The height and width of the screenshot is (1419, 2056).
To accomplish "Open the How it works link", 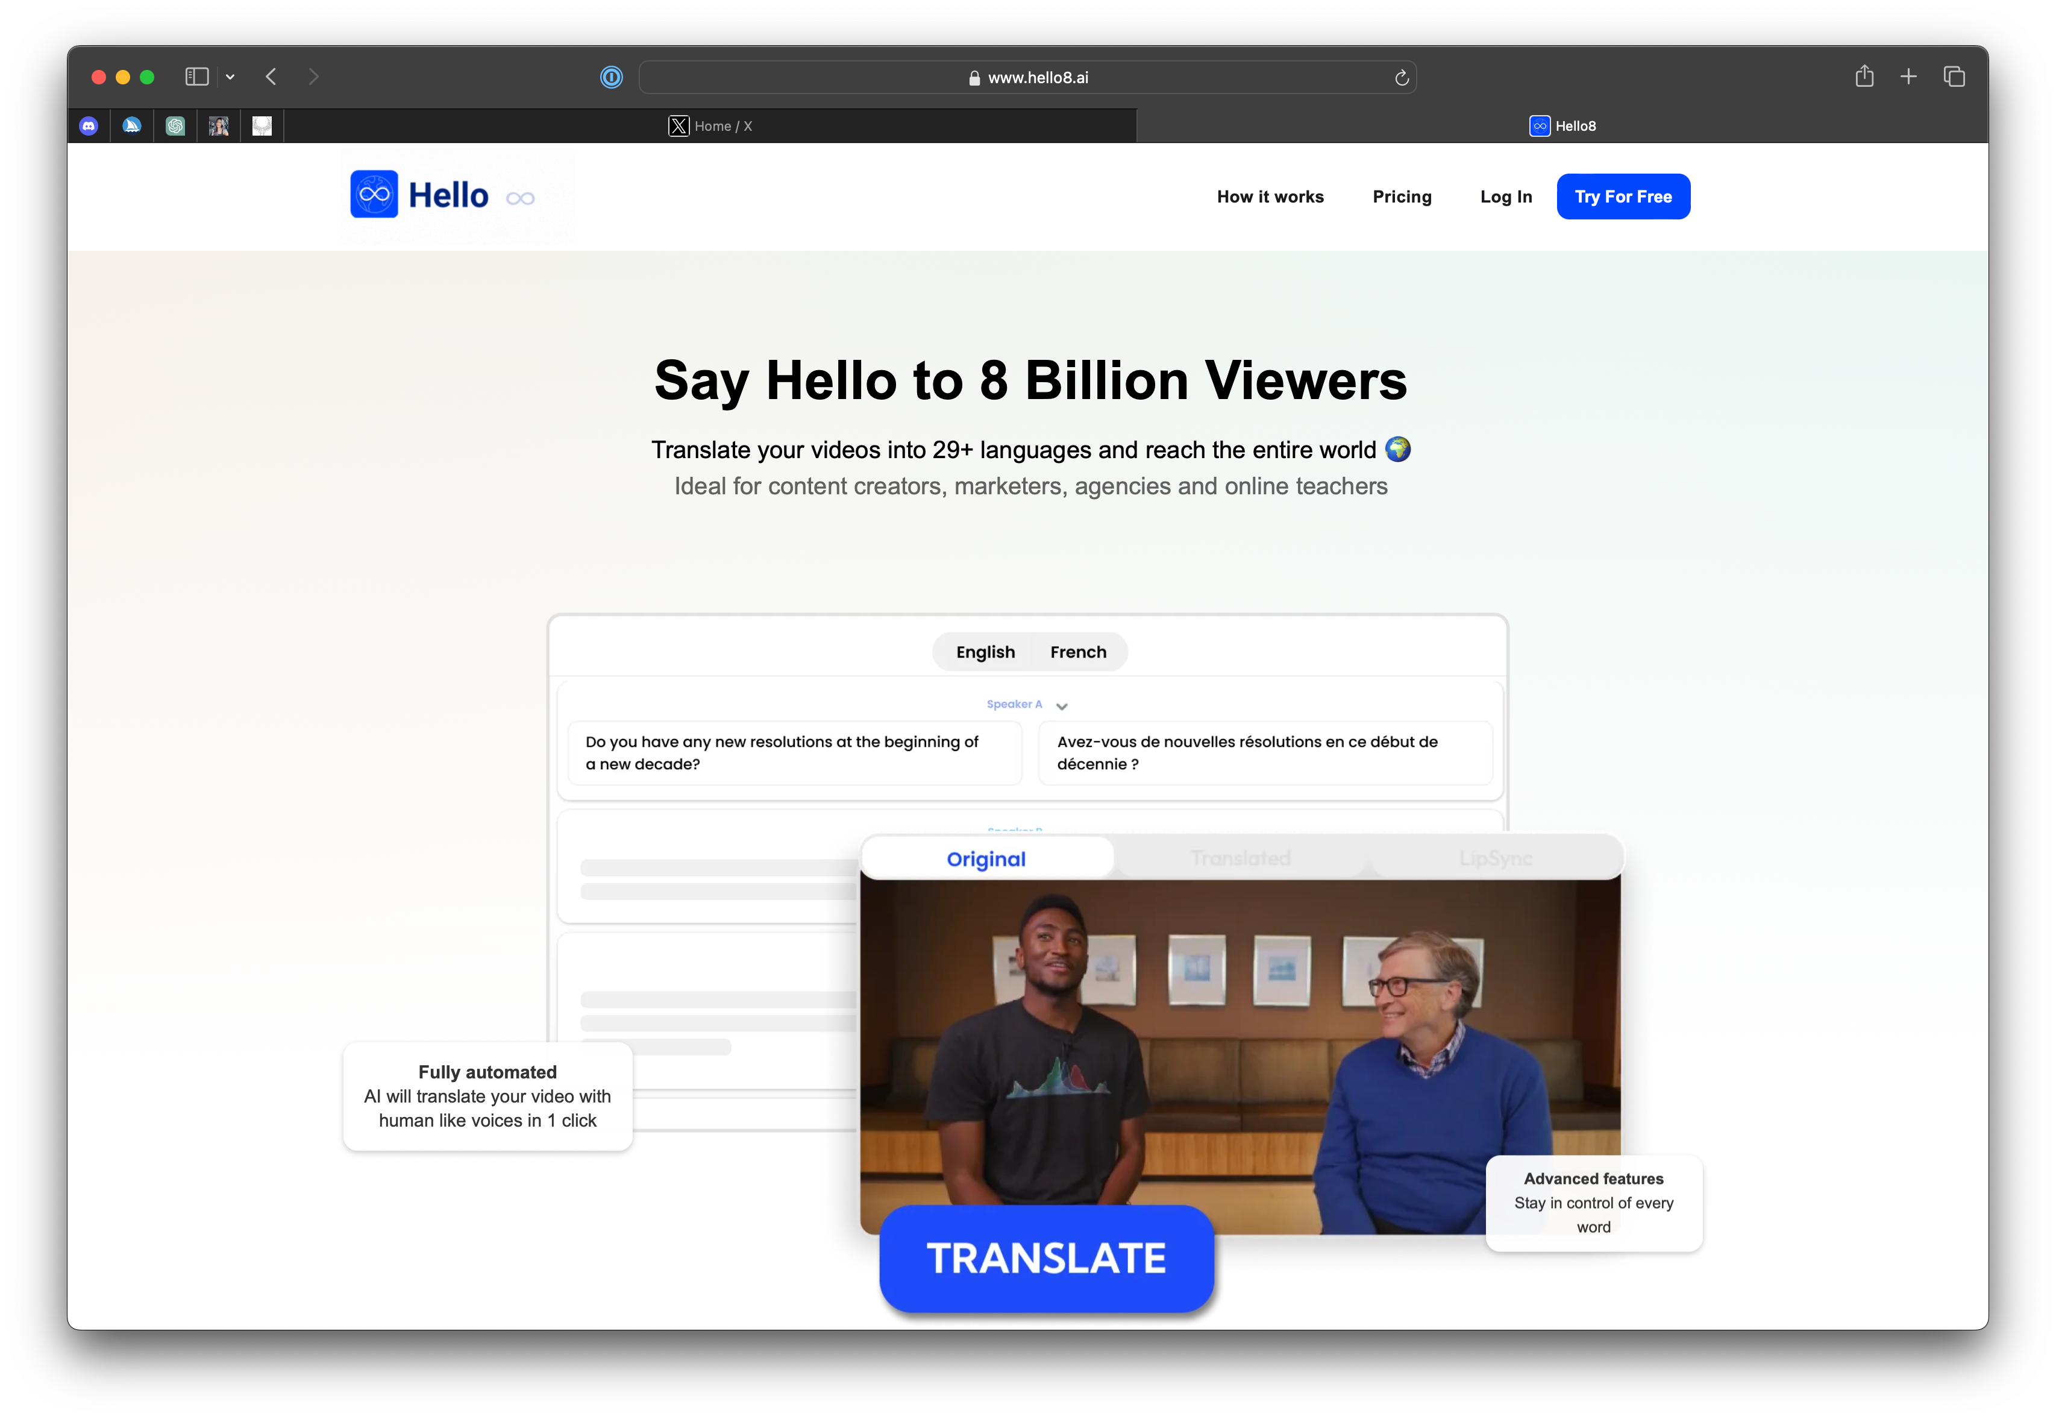I will [x=1270, y=197].
